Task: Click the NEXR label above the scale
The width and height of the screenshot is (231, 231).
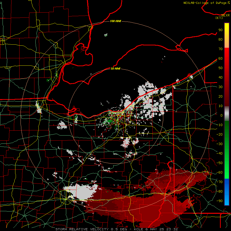Action: [x=226, y=15]
